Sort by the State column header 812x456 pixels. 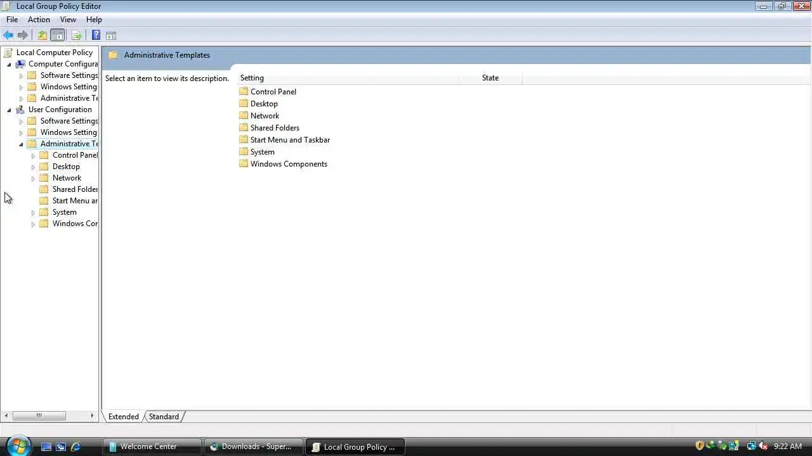[490, 78]
